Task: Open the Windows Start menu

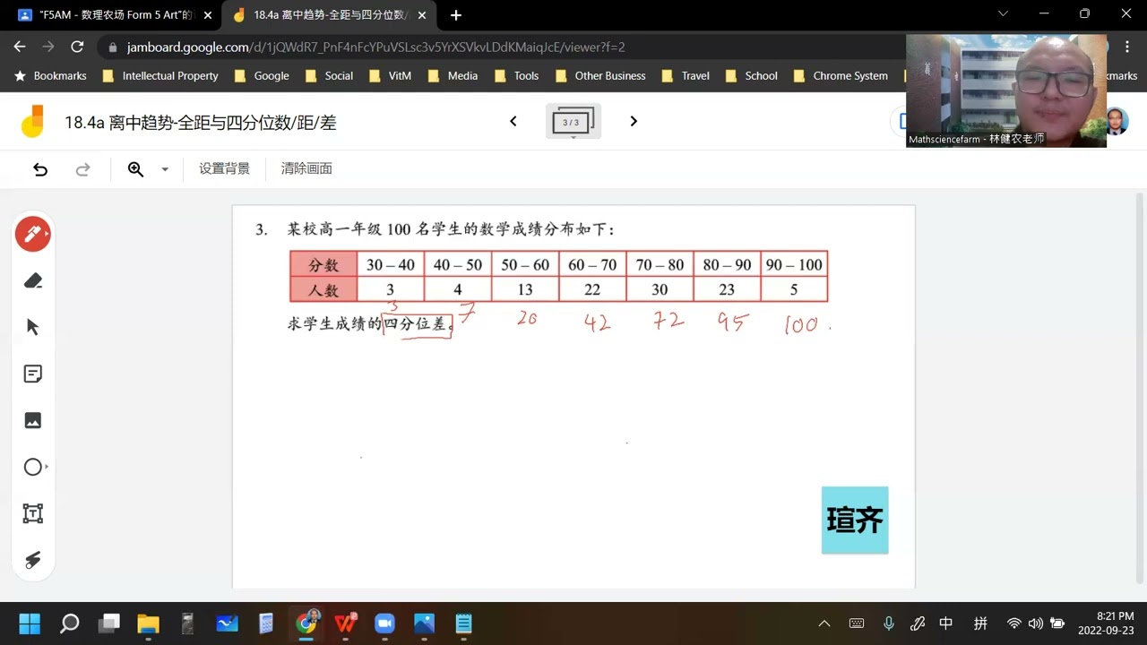Action: [30, 623]
